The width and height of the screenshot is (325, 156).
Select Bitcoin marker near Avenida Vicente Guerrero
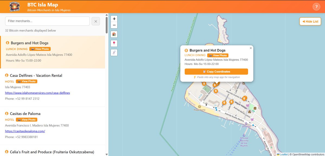[244, 98]
